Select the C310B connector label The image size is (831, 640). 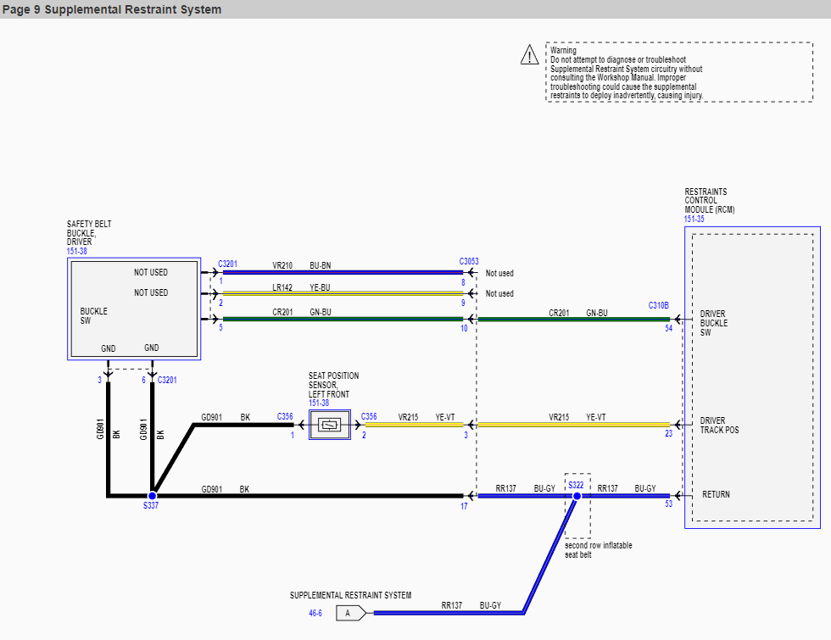pos(659,305)
